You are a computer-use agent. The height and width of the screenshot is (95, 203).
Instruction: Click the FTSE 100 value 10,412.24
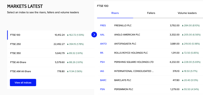point(60,35)
